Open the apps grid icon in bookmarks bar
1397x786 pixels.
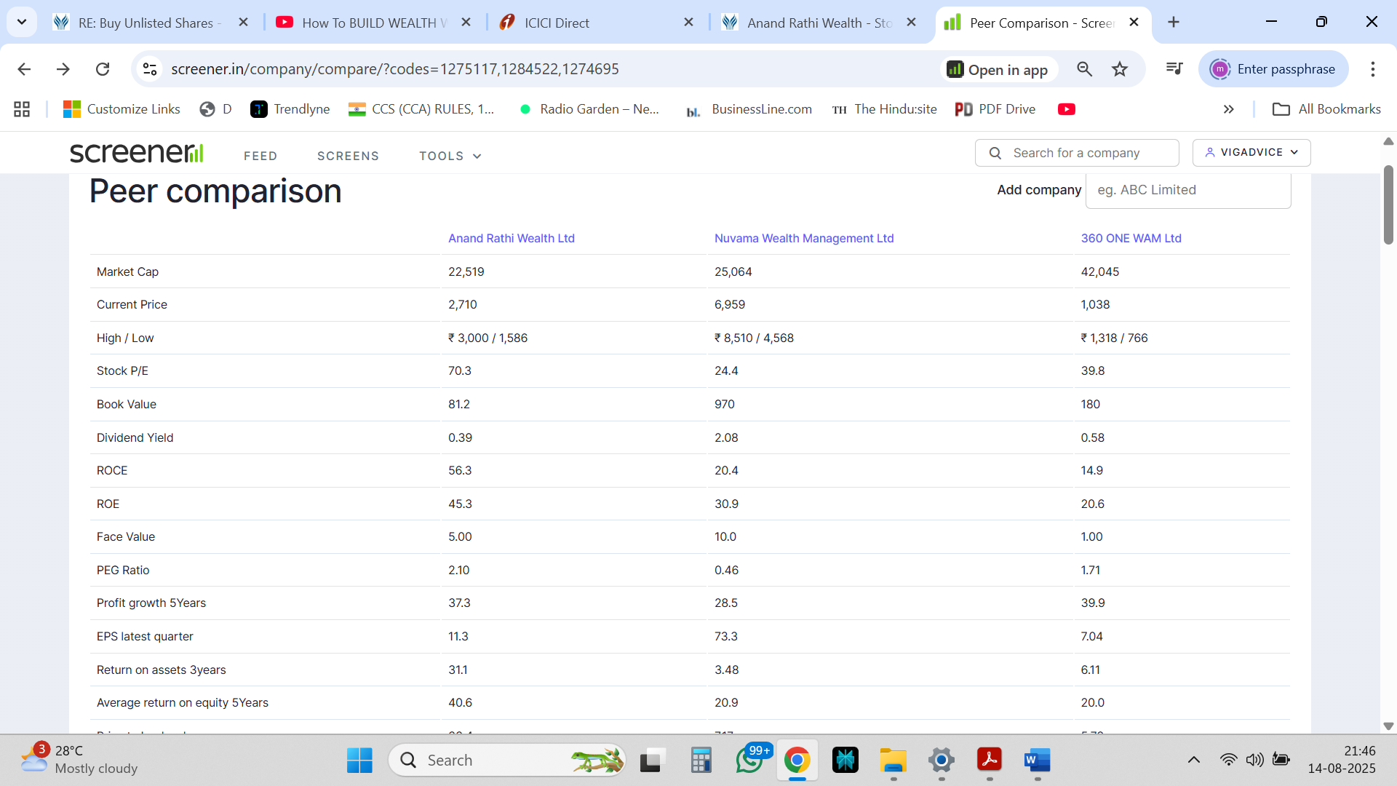tap(22, 109)
